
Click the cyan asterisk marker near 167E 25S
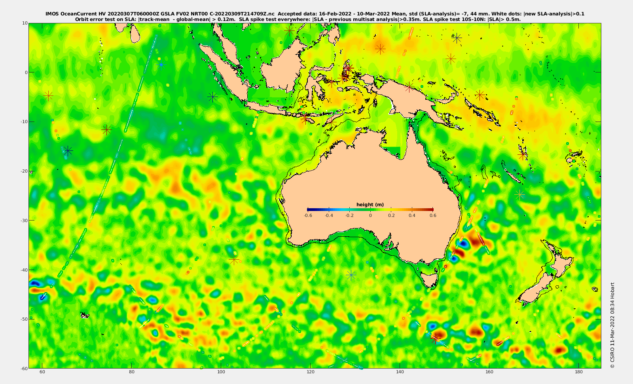520,194
